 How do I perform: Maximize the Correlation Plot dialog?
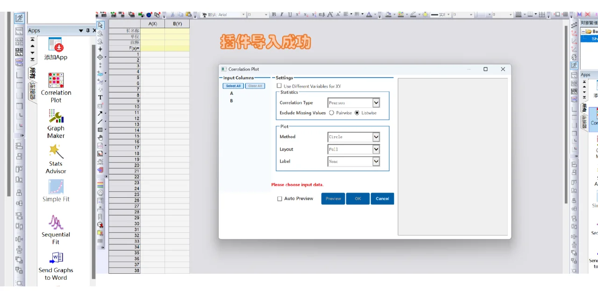click(x=485, y=69)
